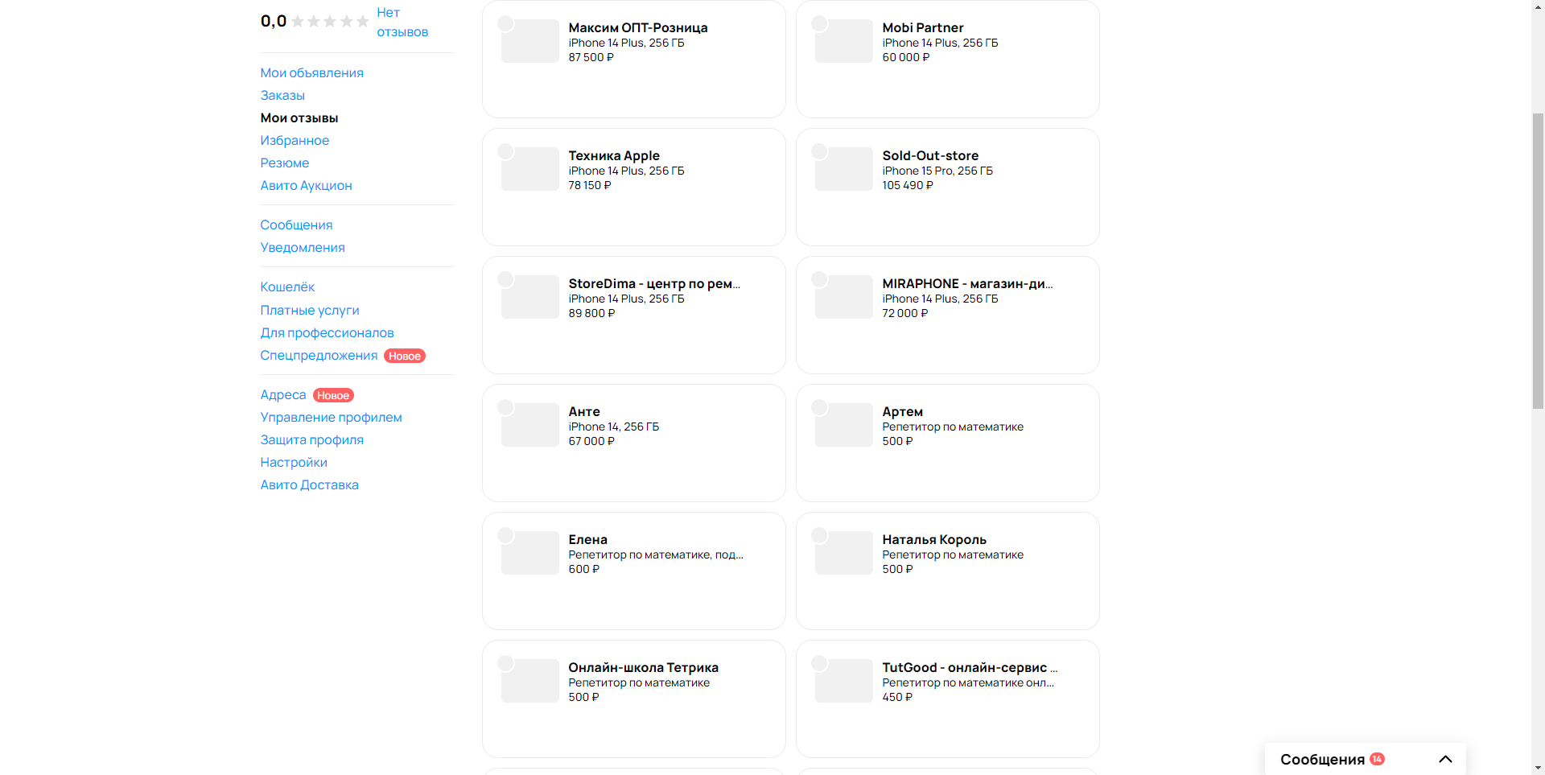
Task: Open Авито Аукцион link
Action: click(306, 186)
